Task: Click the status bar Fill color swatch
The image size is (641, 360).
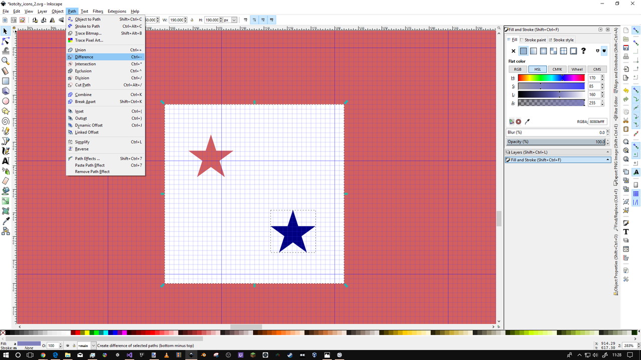Action: coord(29,343)
